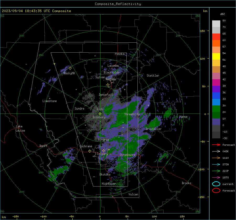Click the Calgary city label
236x220 pixels.
(x=102, y=154)
